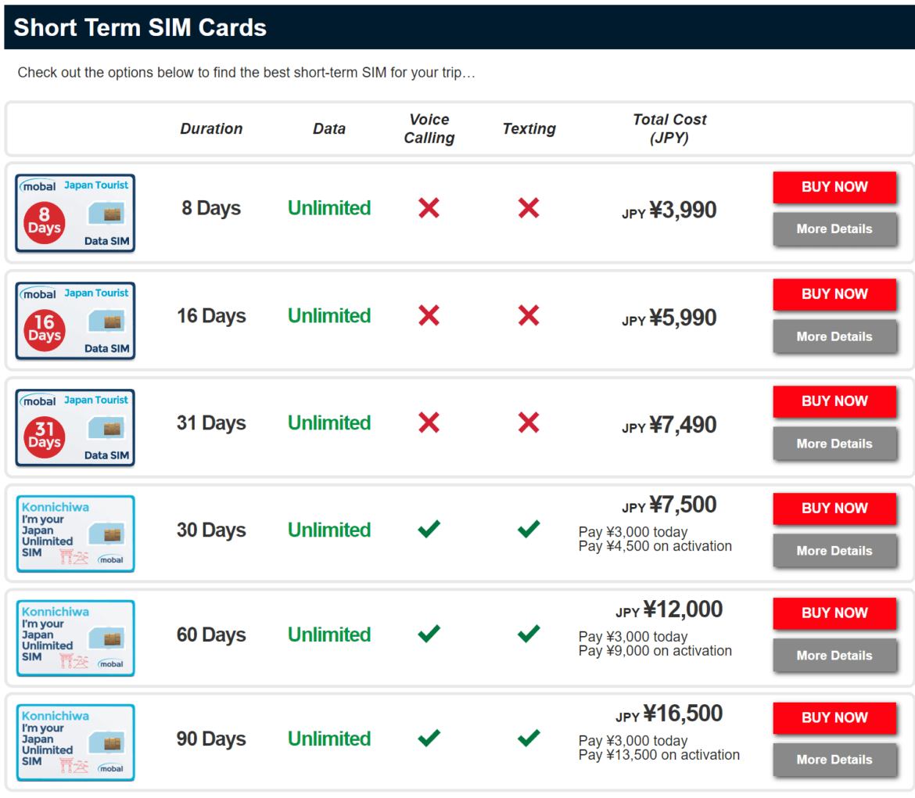
Task: Click the Short Term SIM Cards title bar
Action: [141, 27]
